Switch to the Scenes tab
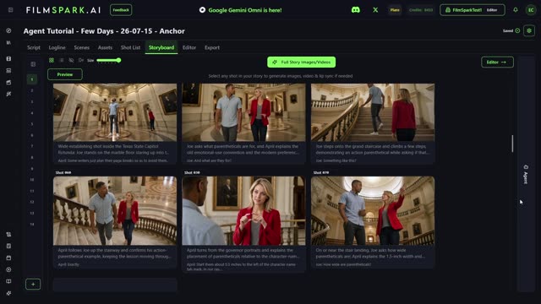541x304 pixels. pos(82,47)
